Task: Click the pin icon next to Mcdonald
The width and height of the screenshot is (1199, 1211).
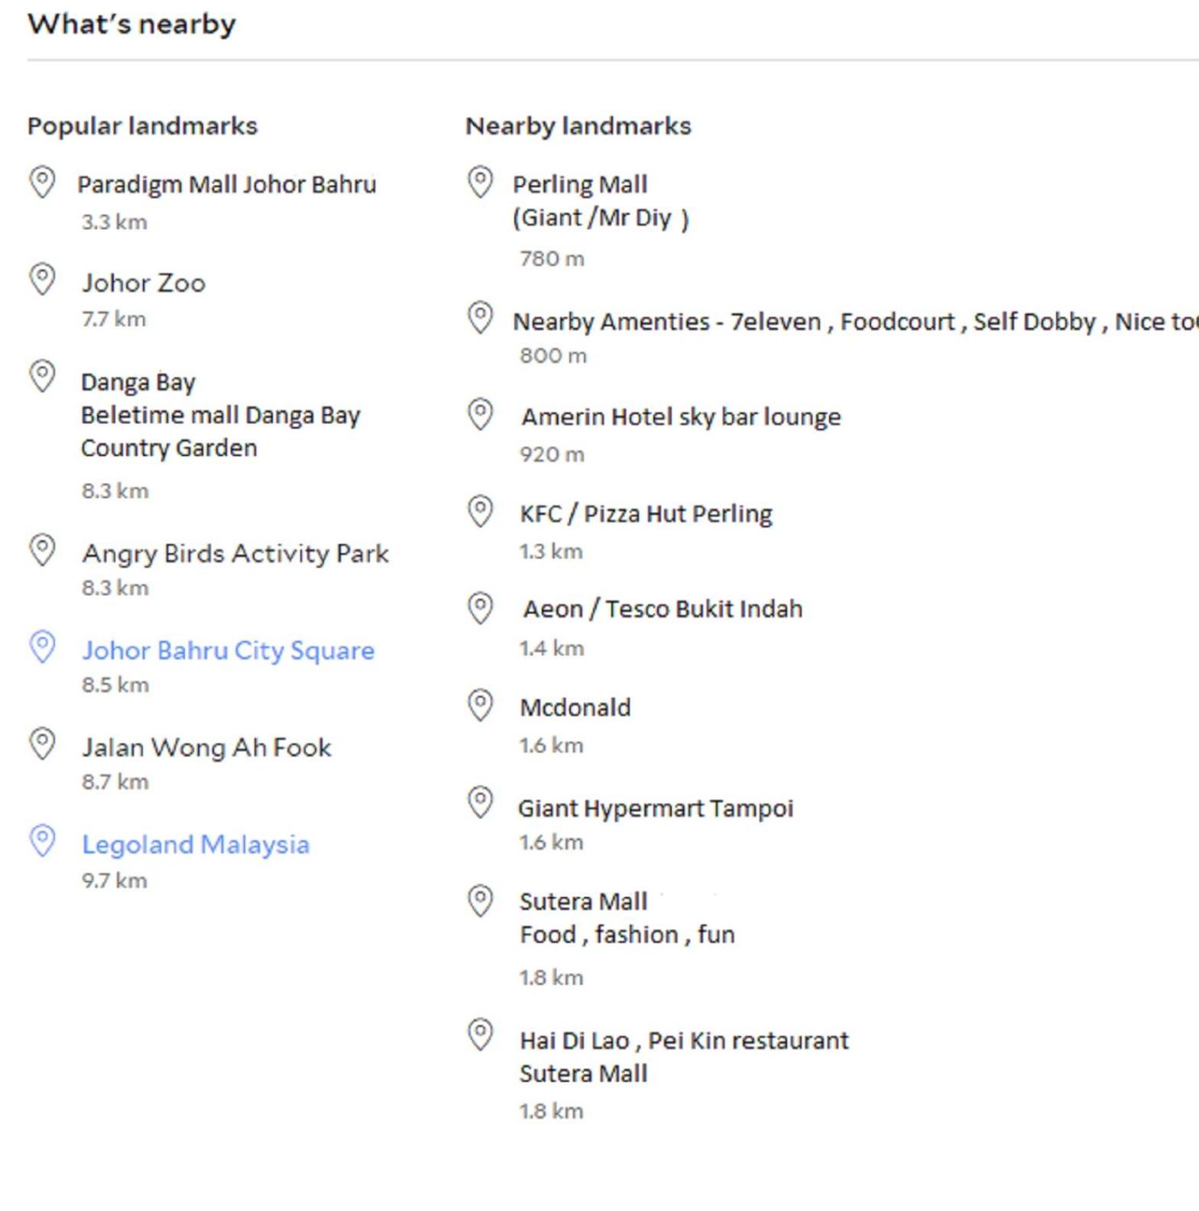Action: point(480,705)
